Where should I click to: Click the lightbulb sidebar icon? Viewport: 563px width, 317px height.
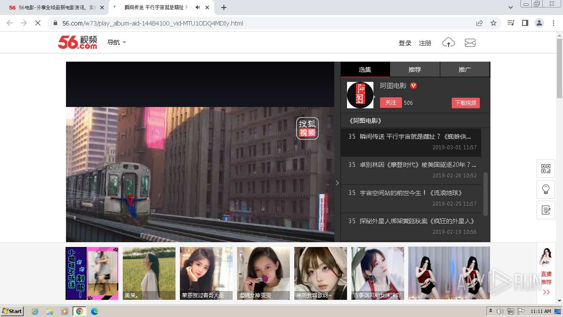[x=546, y=189]
